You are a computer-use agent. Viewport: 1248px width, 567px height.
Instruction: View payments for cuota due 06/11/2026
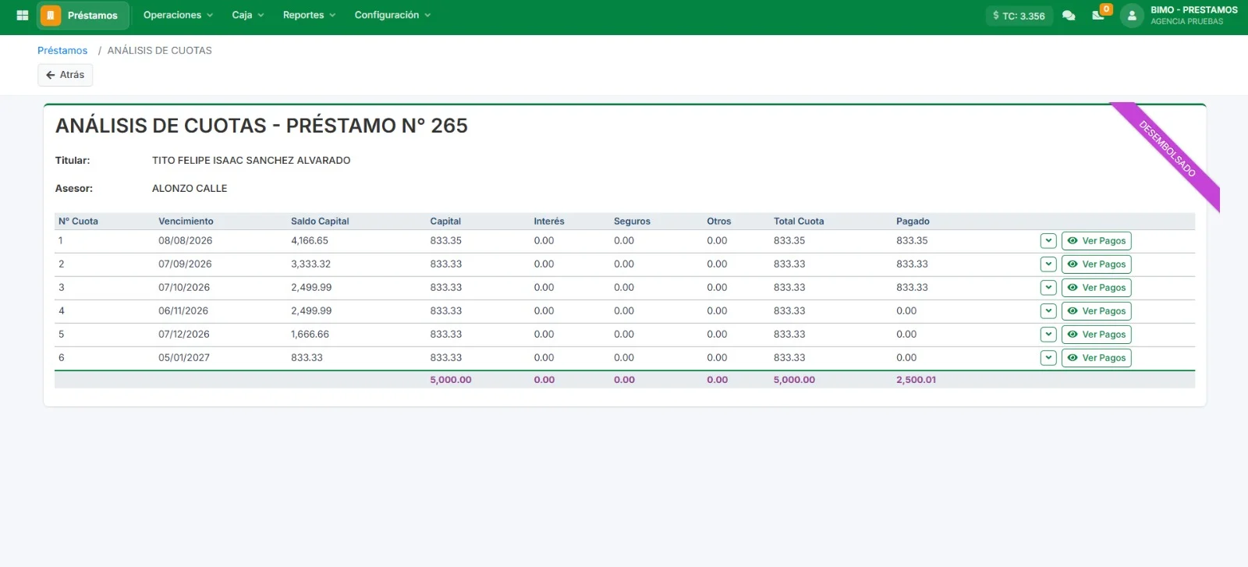click(x=1096, y=311)
